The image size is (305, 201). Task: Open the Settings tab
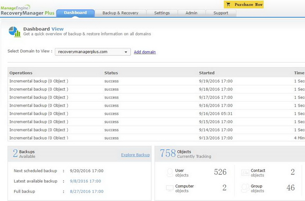[162, 13]
